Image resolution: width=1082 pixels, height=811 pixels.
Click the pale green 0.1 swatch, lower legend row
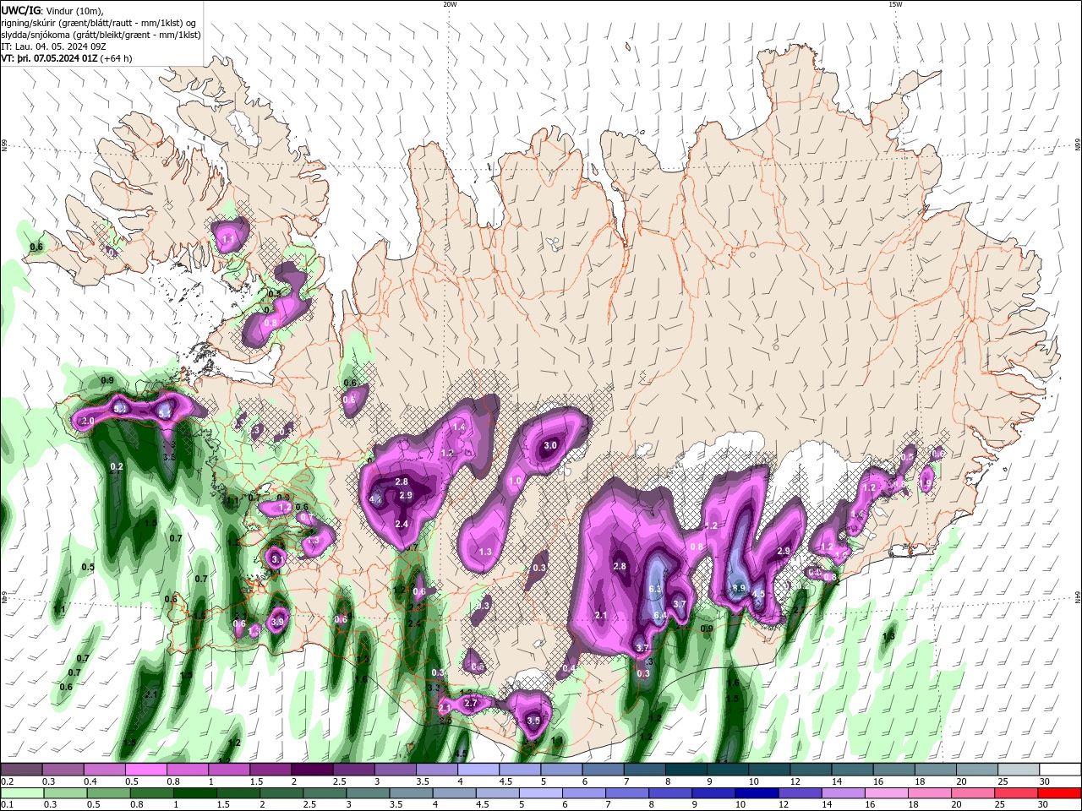click(x=22, y=793)
